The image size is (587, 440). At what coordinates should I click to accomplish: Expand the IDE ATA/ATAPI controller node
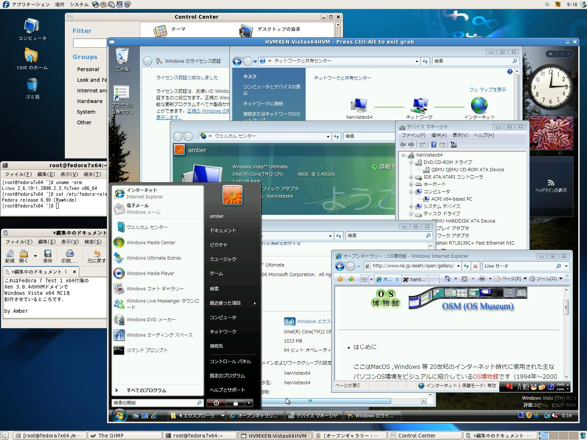click(x=411, y=177)
